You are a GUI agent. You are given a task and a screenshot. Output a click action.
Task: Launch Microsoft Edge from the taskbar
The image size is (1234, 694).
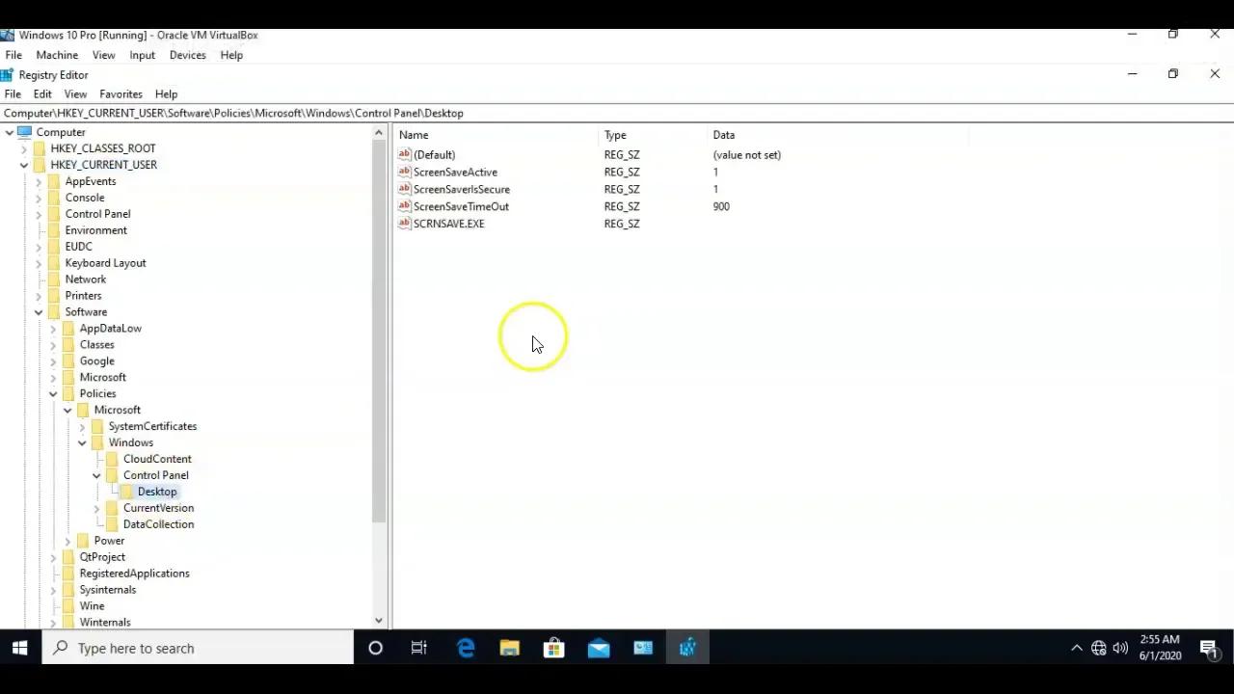(465, 648)
